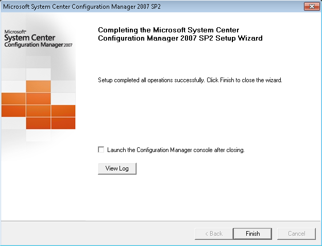This screenshot has width=322, height=246.
Task: Click the System Center logo text
Action: tap(30, 37)
